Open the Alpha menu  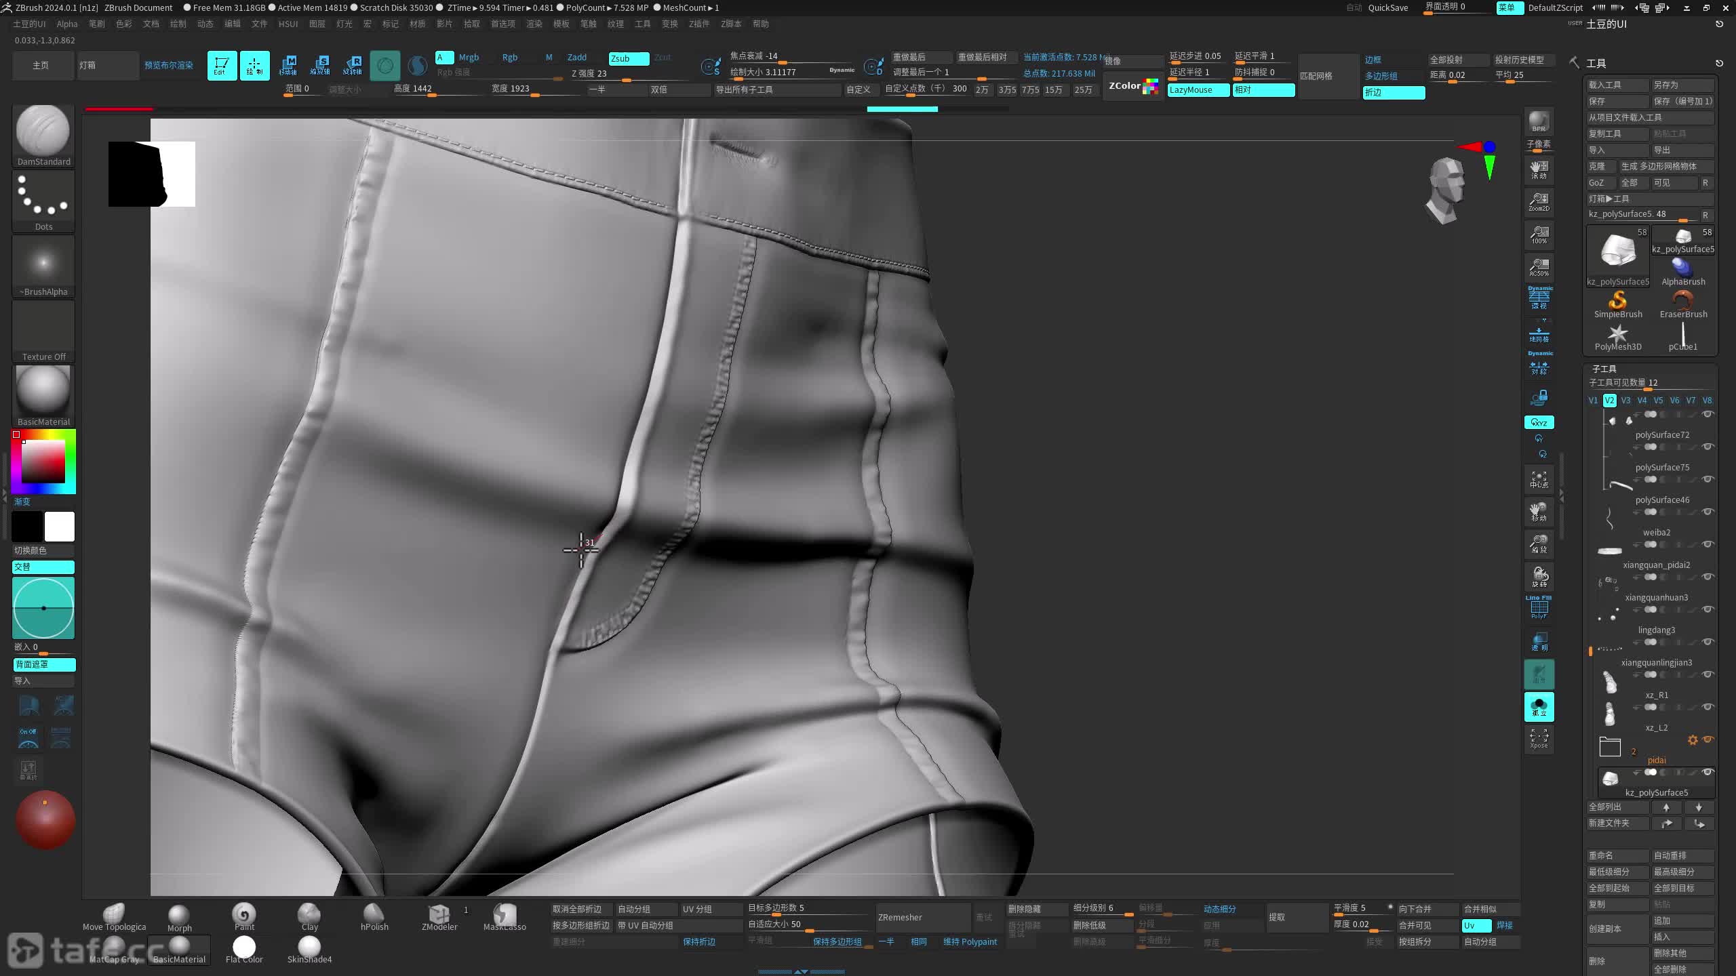(67, 24)
